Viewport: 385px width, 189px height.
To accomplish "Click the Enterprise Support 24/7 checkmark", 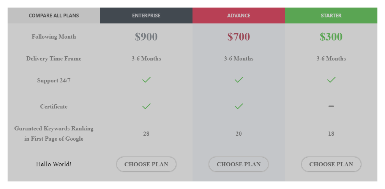I will (146, 80).
